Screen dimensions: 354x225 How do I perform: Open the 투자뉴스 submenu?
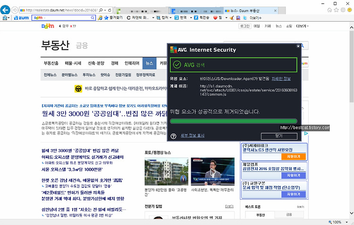pyautogui.click(x=89, y=75)
